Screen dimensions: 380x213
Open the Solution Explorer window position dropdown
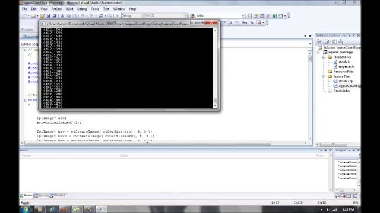(349, 35)
